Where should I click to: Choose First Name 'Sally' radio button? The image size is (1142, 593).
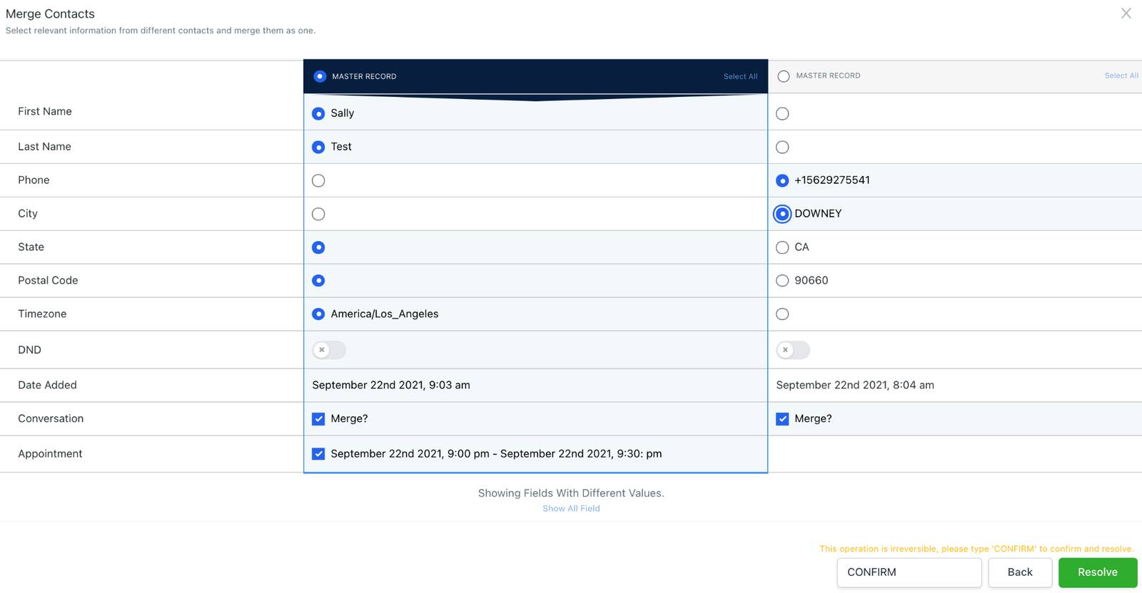pyautogui.click(x=318, y=114)
